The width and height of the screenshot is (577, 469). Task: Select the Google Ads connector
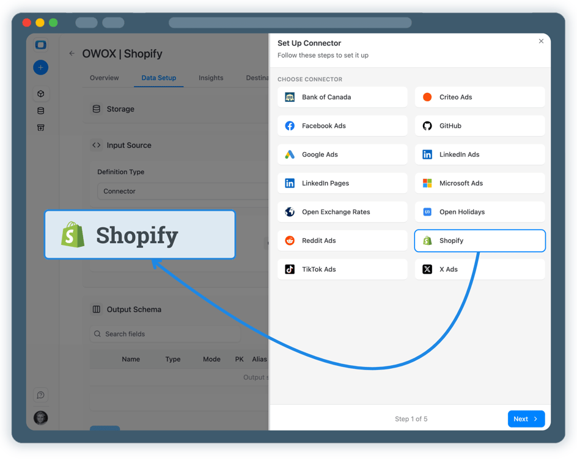pos(342,155)
